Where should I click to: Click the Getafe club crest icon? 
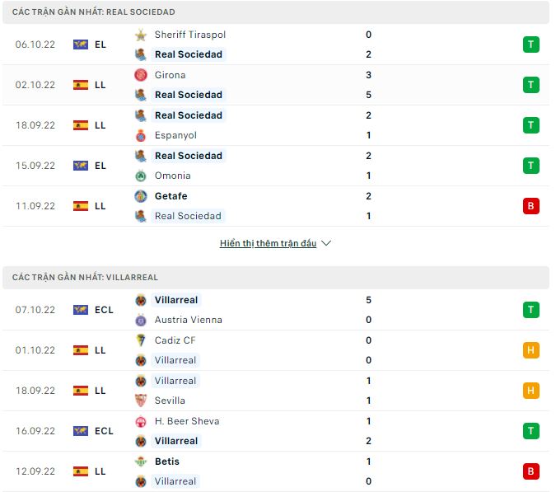pyautogui.click(x=141, y=196)
